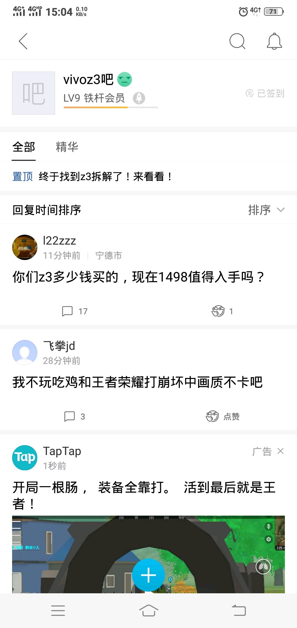Viewport: 297px width, 628px height.
Task: Open notifications bell icon
Action: (x=274, y=41)
